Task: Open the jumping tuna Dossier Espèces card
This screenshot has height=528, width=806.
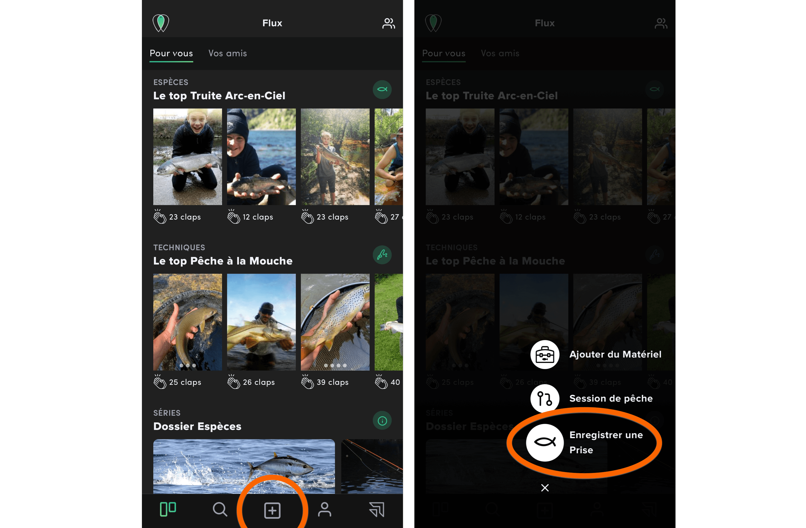Action: tap(244, 466)
